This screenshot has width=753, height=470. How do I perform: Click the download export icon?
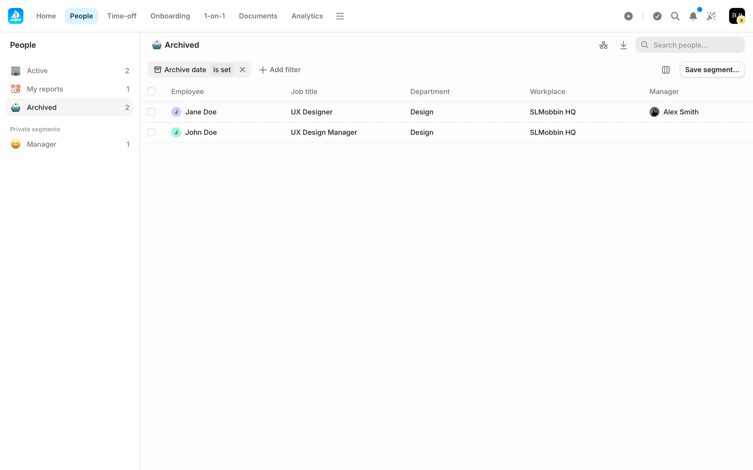click(623, 45)
